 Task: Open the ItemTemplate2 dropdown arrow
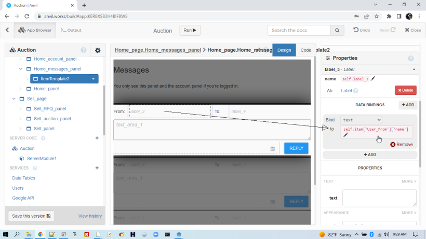93,79
